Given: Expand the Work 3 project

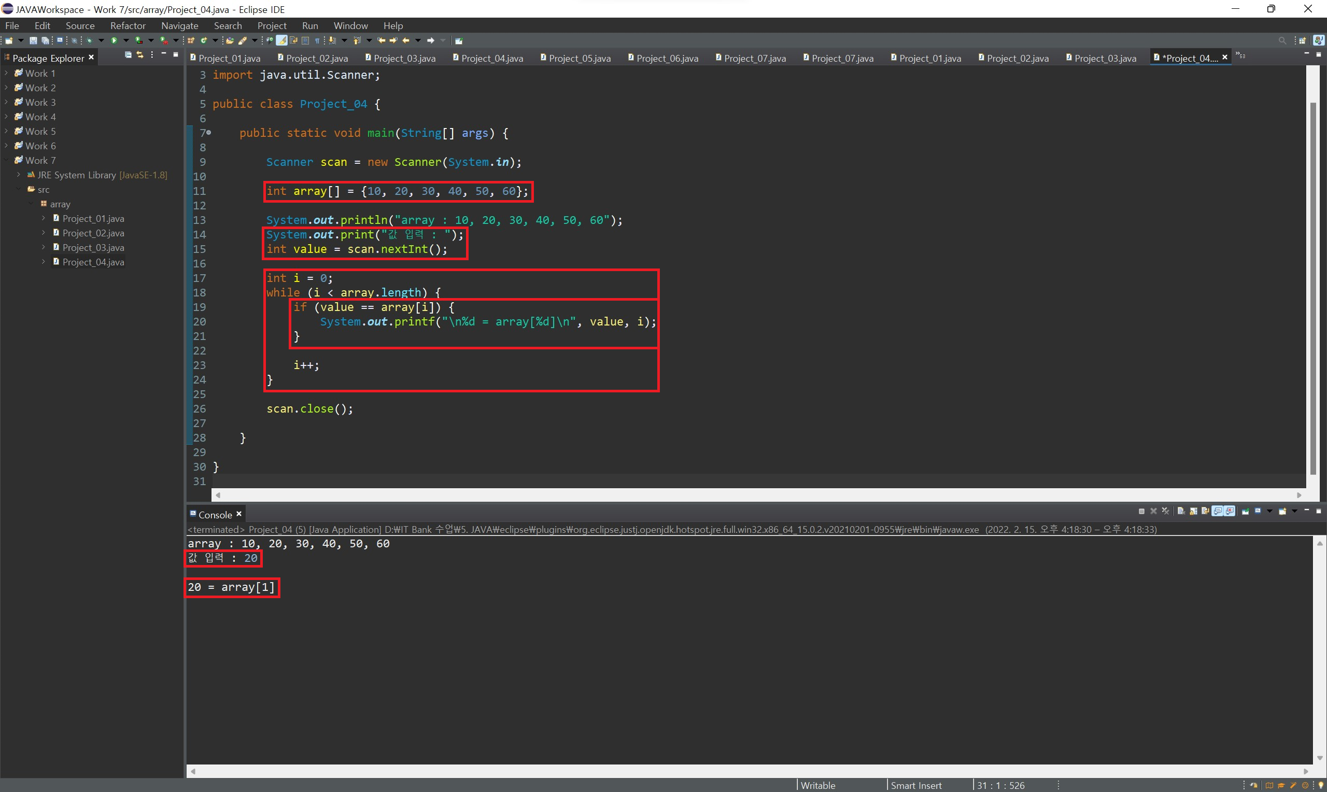Looking at the screenshot, I should 6,102.
